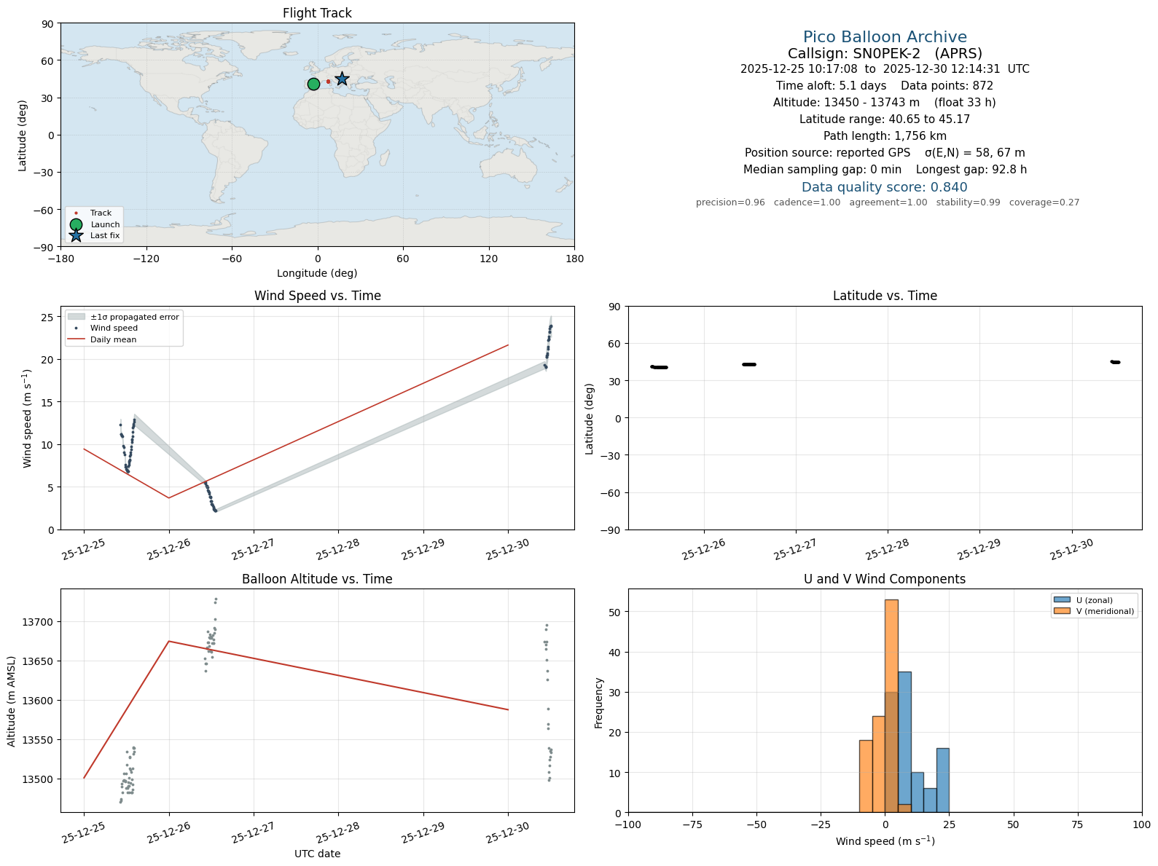
Task: Click the "Altitude (m AMSL)" axis label
Action: (x=12, y=701)
